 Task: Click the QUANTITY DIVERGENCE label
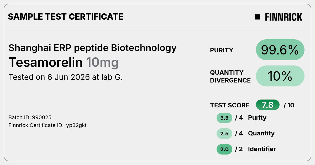[x=230, y=76]
